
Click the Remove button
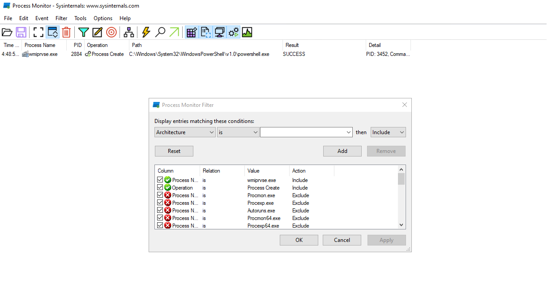386,151
